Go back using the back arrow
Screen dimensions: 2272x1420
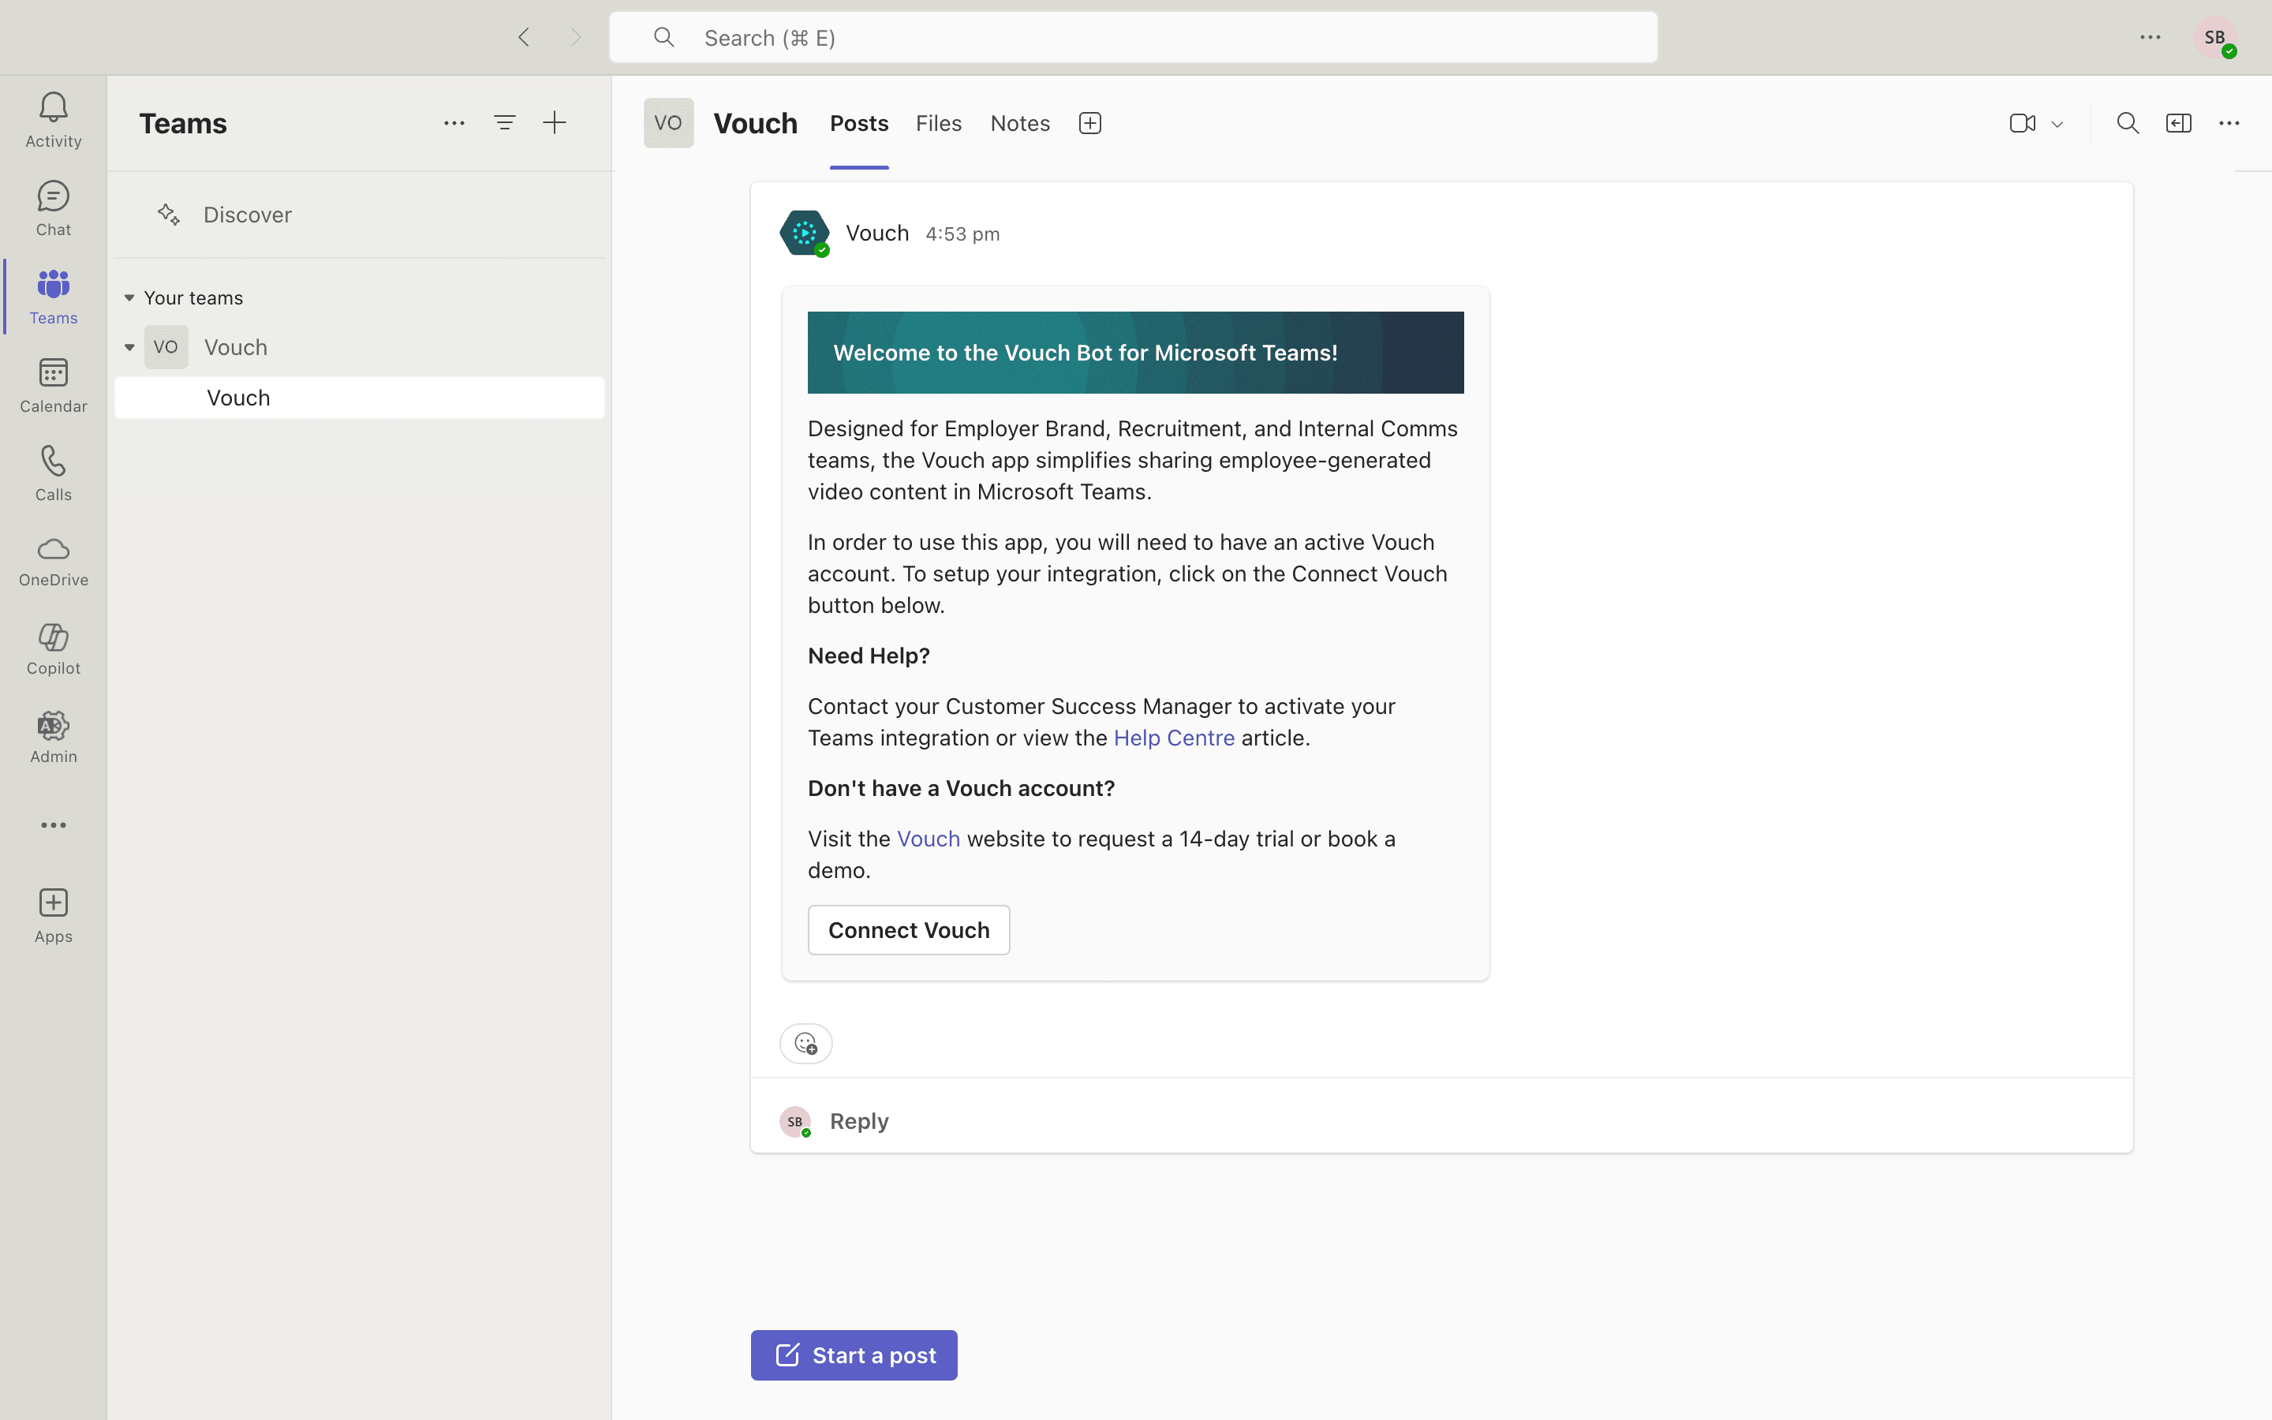pyautogui.click(x=524, y=38)
